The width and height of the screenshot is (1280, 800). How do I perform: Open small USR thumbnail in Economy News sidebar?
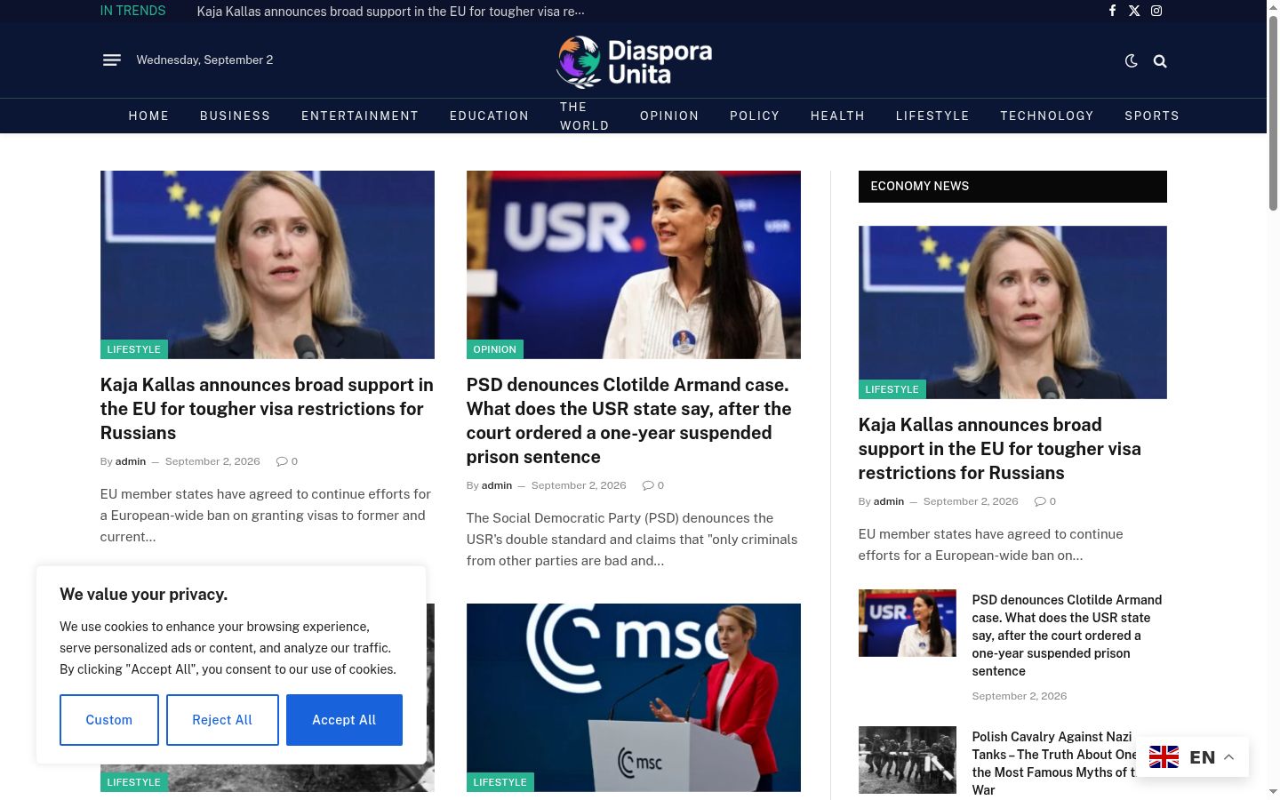908,623
